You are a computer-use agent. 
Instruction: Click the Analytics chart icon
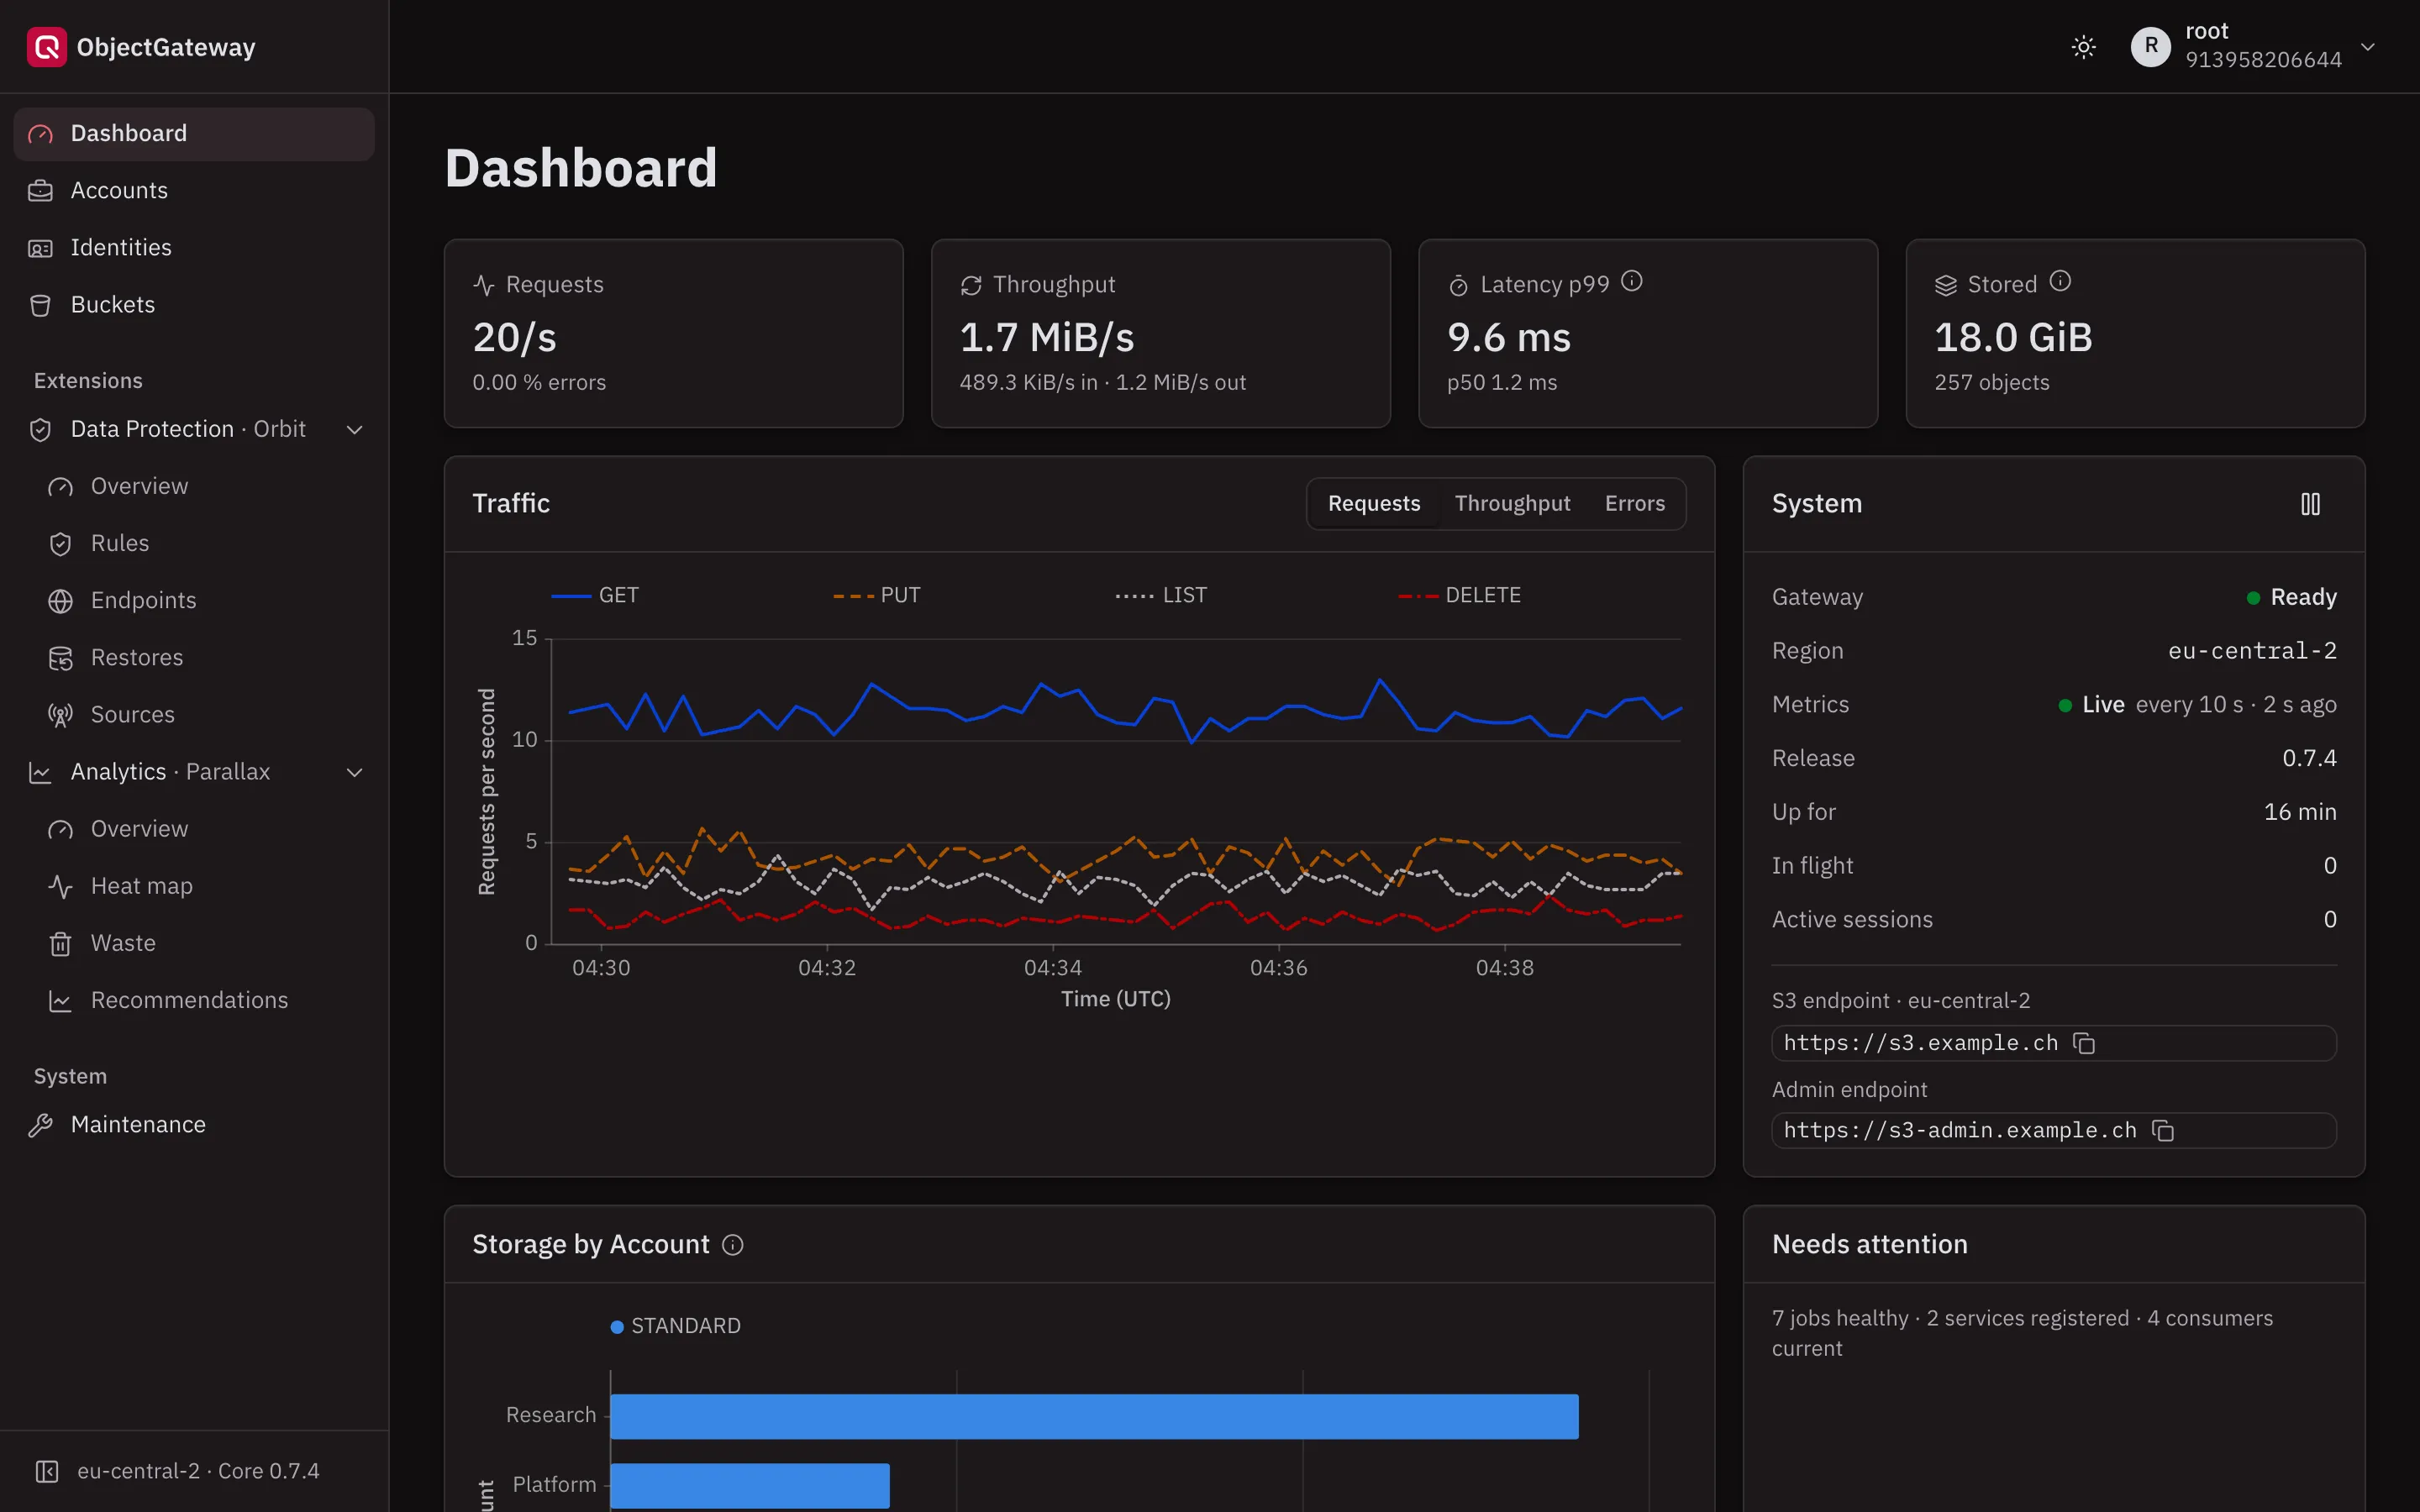(40, 773)
